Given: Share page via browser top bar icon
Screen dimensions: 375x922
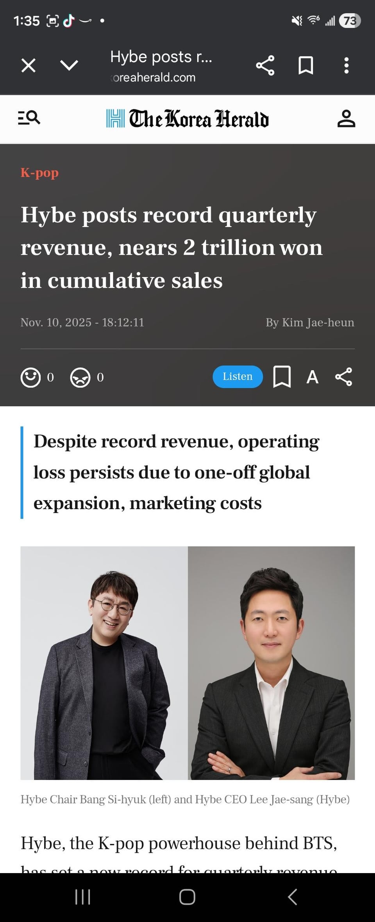Looking at the screenshot, I should pos(265,65).
